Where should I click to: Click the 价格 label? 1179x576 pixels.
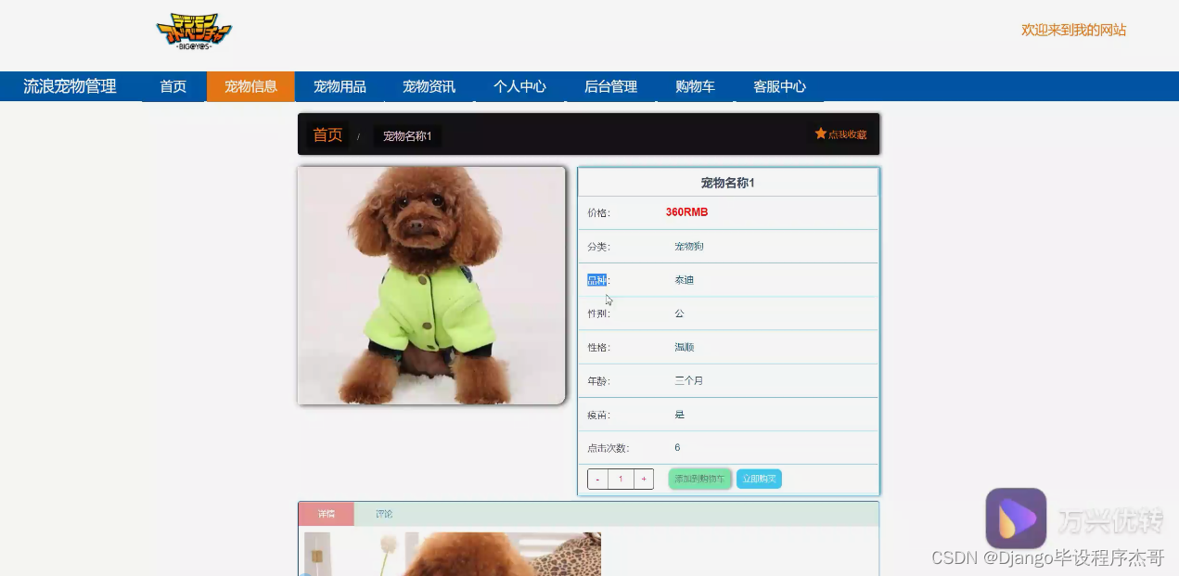pos(598,213)
